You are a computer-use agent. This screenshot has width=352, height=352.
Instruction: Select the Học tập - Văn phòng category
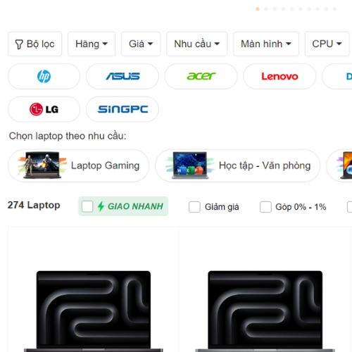237,165
